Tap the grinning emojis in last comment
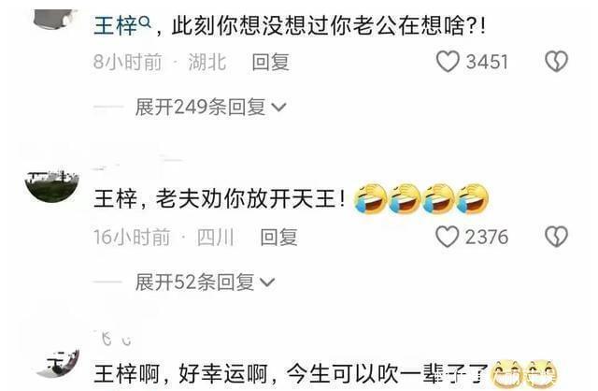The height and width of the screenshot is (391, 598). [x=524, y=373]
